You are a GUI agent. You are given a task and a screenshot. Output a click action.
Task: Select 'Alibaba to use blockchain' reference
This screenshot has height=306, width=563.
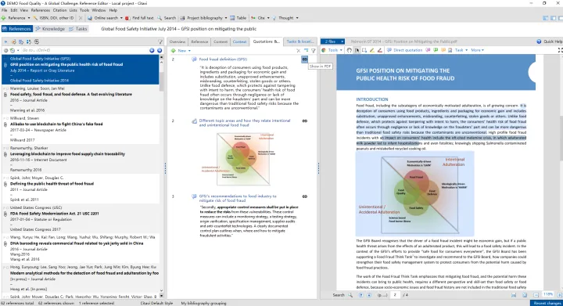click(x=81, y=129)
